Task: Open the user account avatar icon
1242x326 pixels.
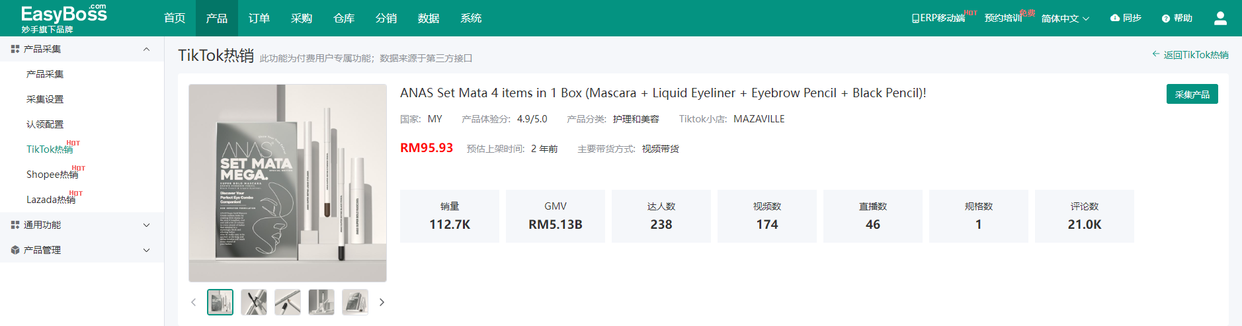Action: point(1220,19)
